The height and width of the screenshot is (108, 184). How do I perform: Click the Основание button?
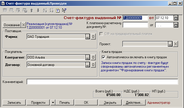12,25
